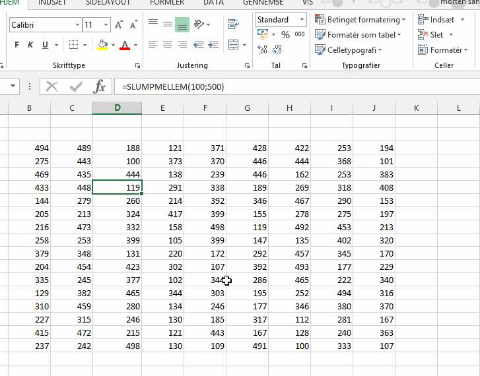Click the Slet cells button

pyautogui.click(x=436, y=34)
